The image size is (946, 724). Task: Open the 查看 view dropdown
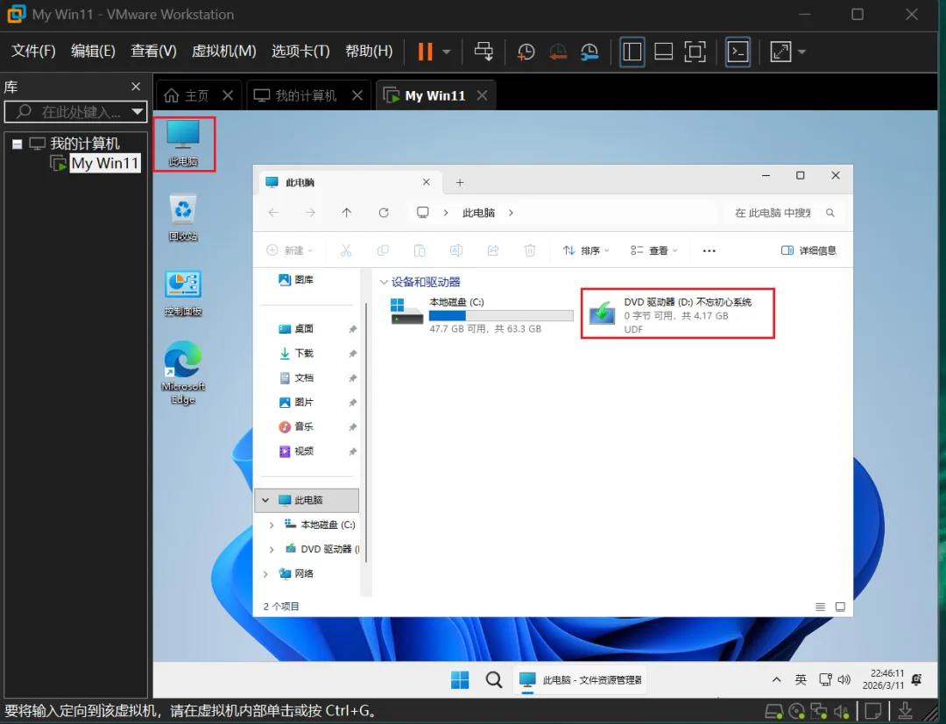(654, 250)
